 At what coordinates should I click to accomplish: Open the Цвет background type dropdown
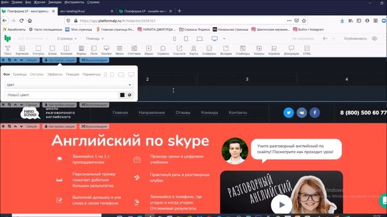pos(69,84)
